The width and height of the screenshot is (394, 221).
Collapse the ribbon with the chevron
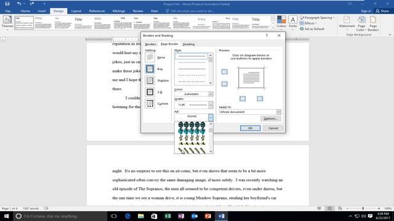tap(390, 34)
